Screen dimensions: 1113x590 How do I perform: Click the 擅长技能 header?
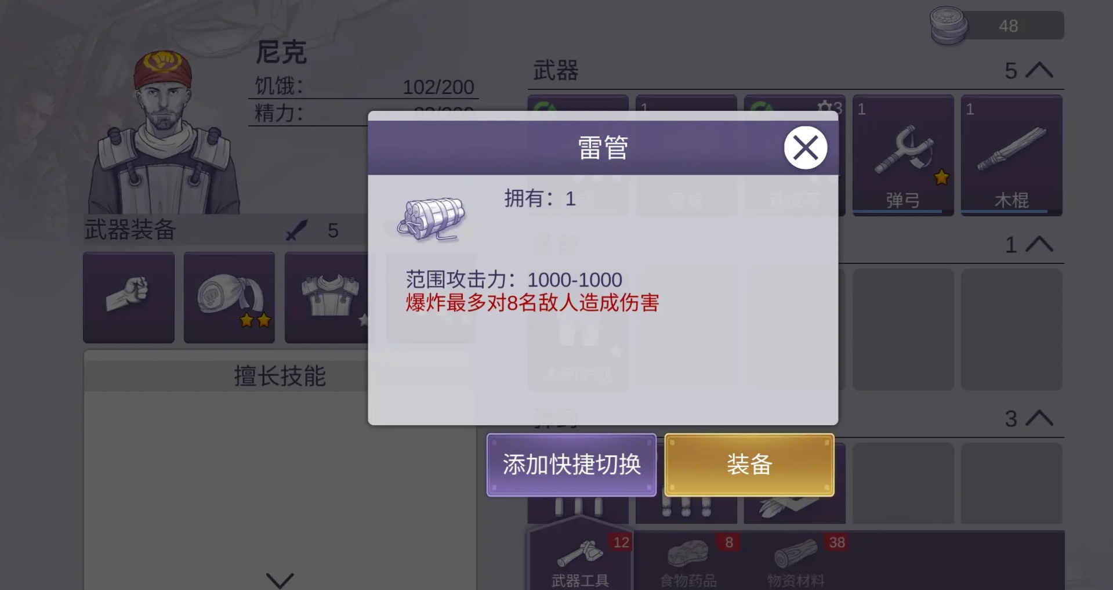click(280, 376)
